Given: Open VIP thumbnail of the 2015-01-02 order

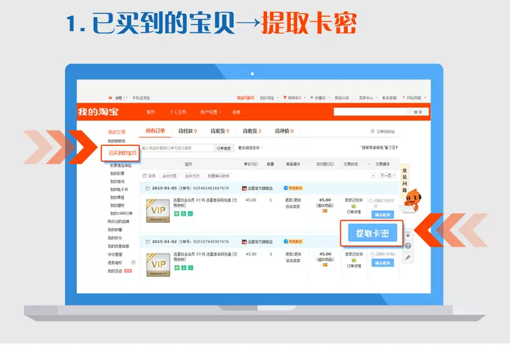Looking at the screenshot, I should tap(158, 264).
